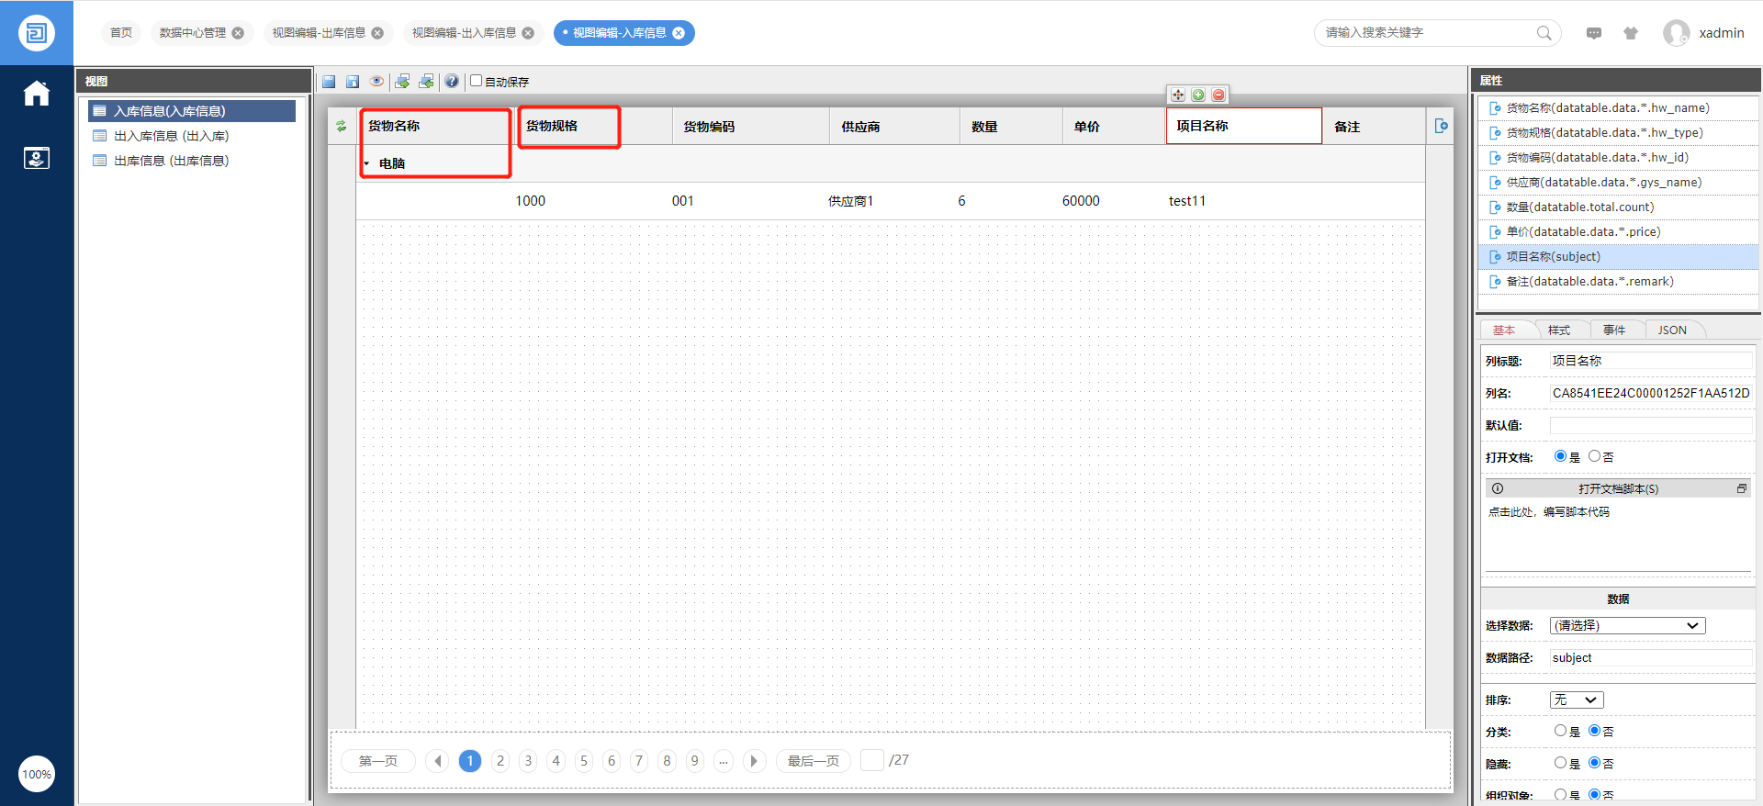Viewport: 1763px width, 806px height.
Task: Select 货物名称(datatable.data.*.hw_name) property row
Action: coord(1618,108)
